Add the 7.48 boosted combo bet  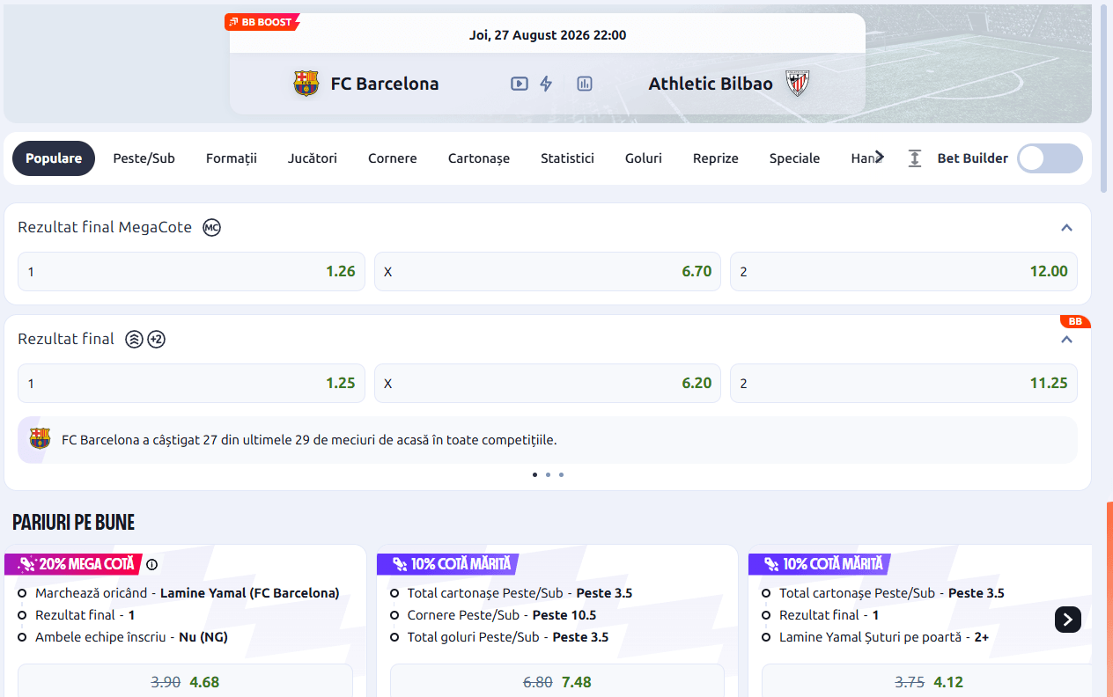[x=556, y=681]
